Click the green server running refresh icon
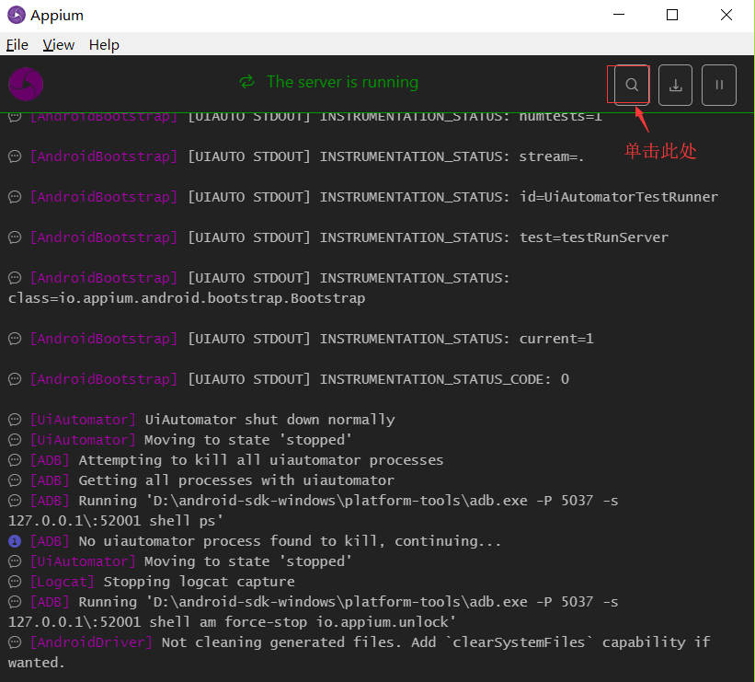 [247, 82]
